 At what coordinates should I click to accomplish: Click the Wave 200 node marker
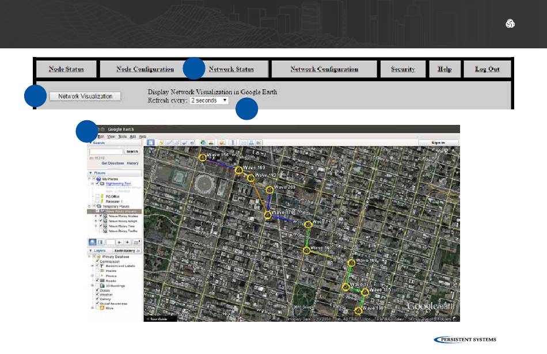(269, 190)
